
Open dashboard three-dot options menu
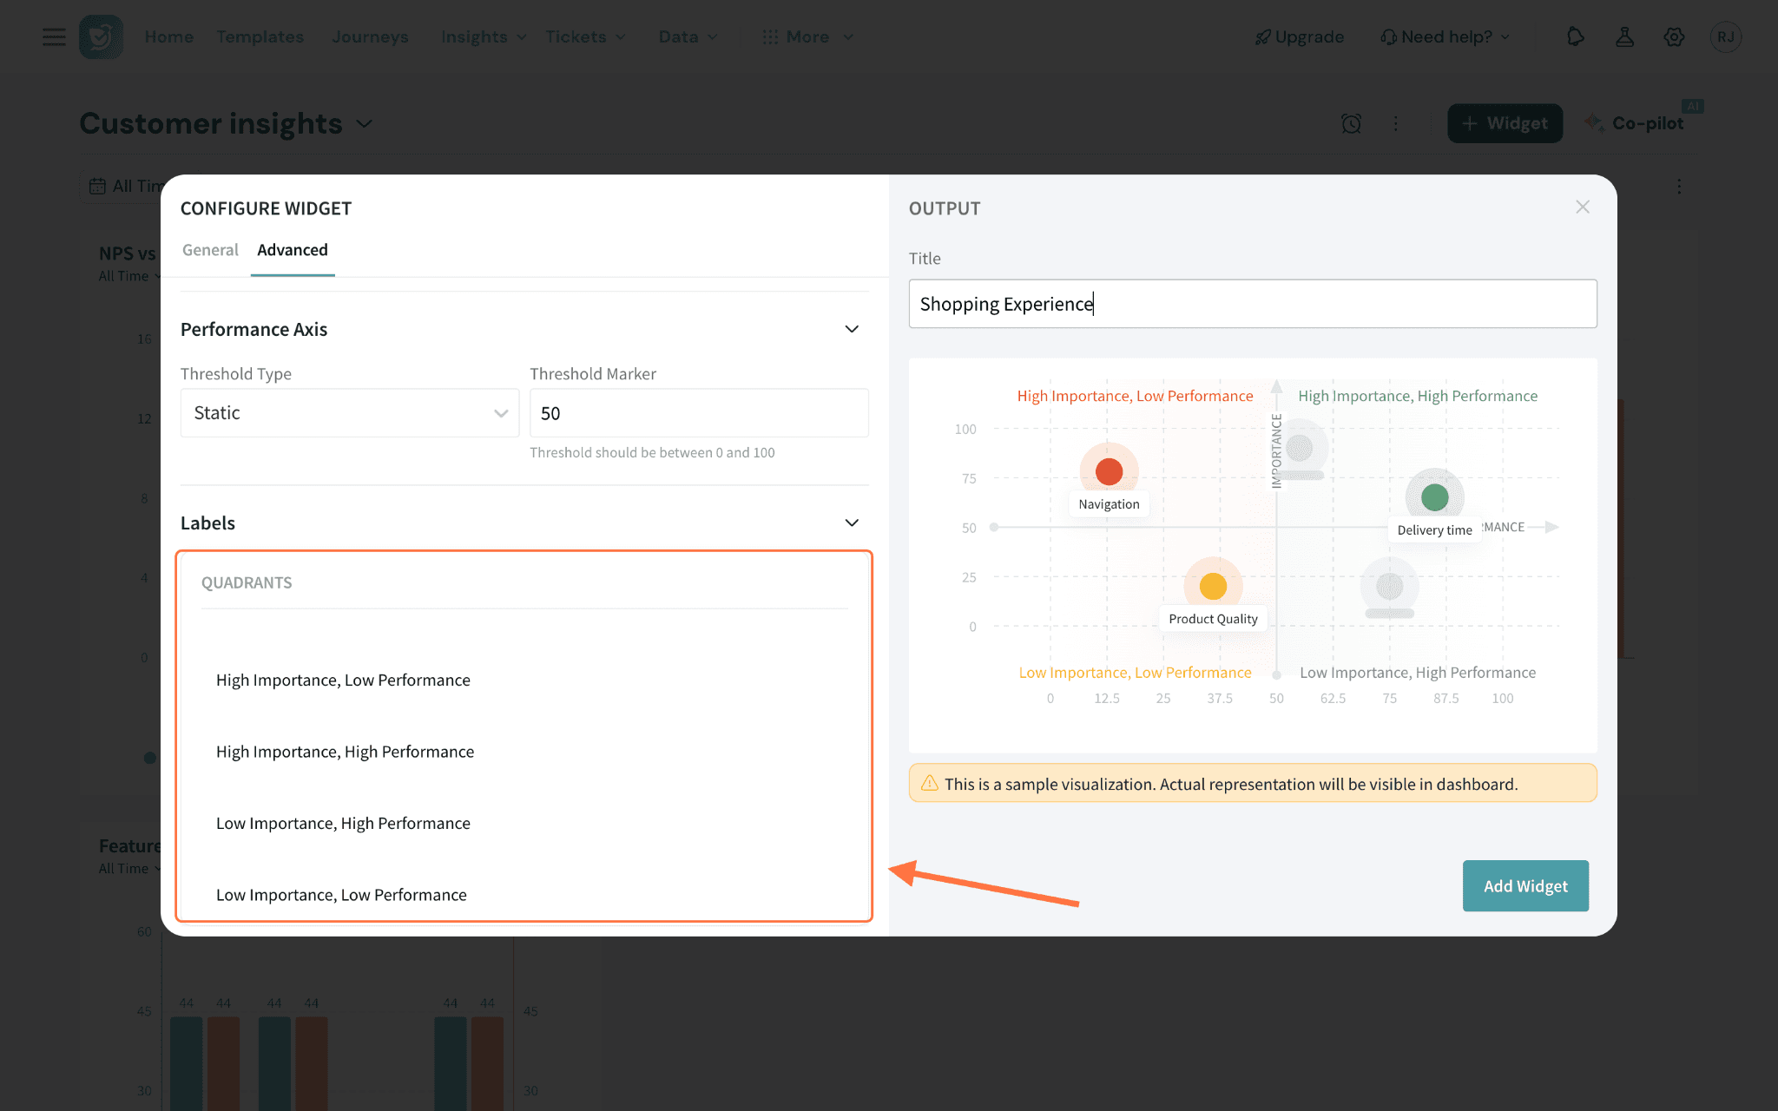pyautogui.click(x=1396, y=123)
